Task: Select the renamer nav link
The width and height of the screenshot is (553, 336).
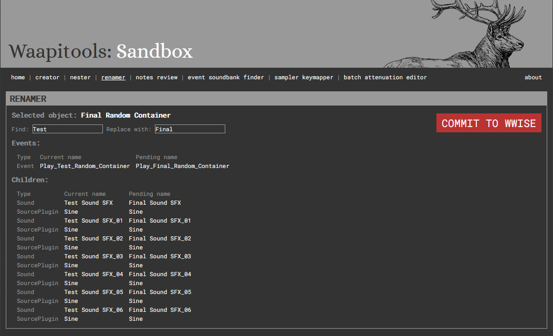Action: [x=113, y=77]
